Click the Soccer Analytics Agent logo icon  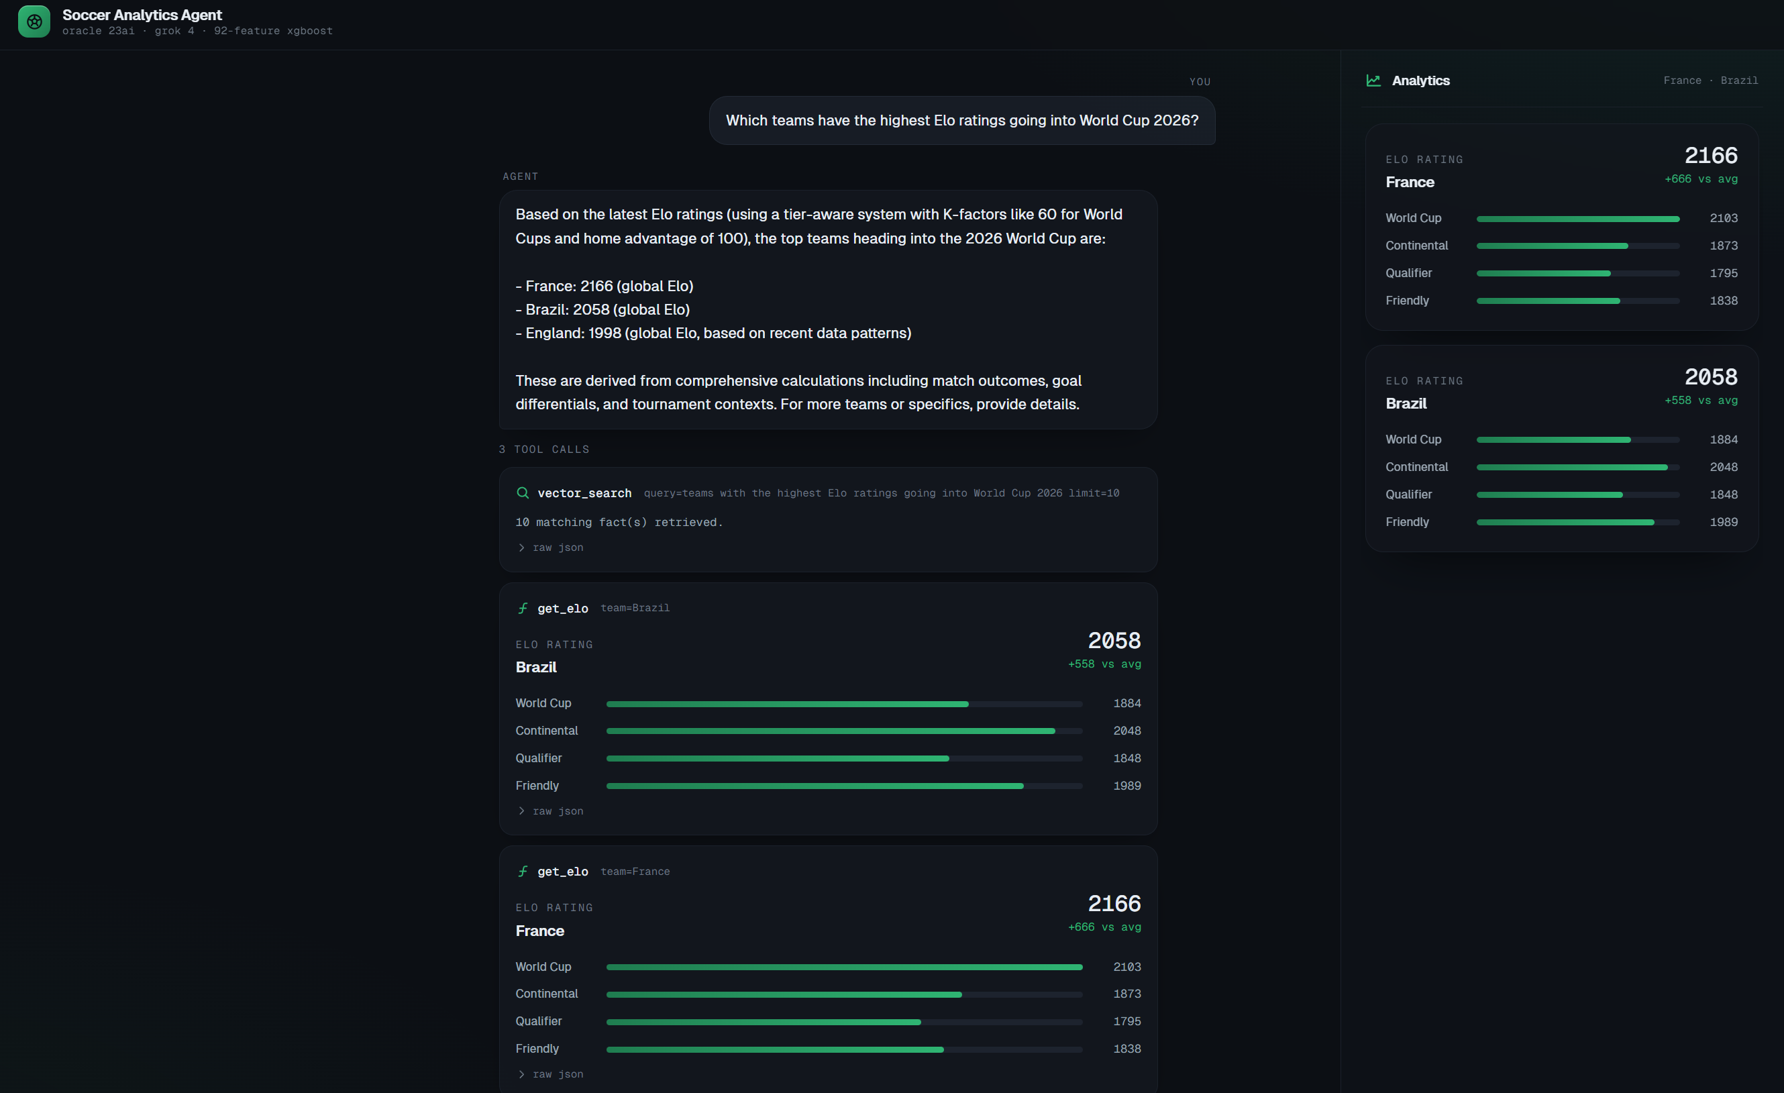34,21
